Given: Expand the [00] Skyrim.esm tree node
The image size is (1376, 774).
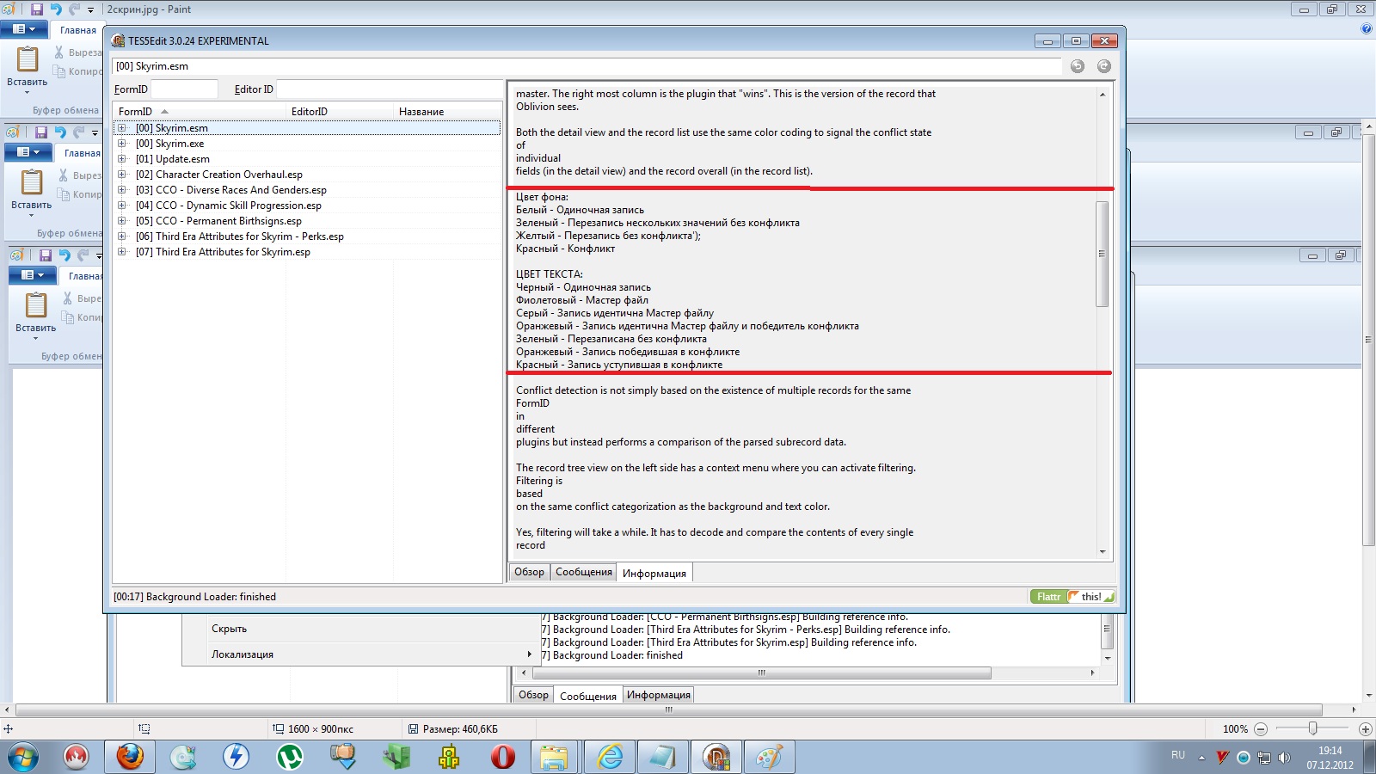Looking at the screenshot, I should point(121,128).
